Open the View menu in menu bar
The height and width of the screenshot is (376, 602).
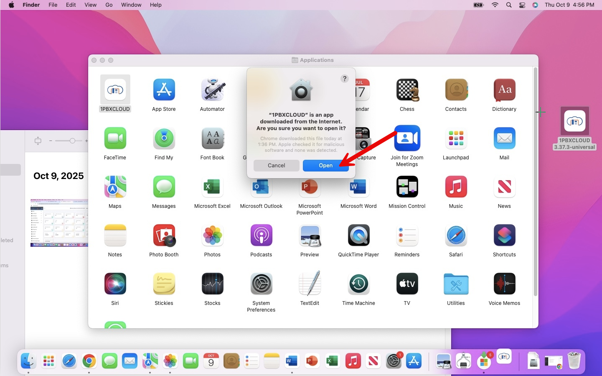[90, 5]
